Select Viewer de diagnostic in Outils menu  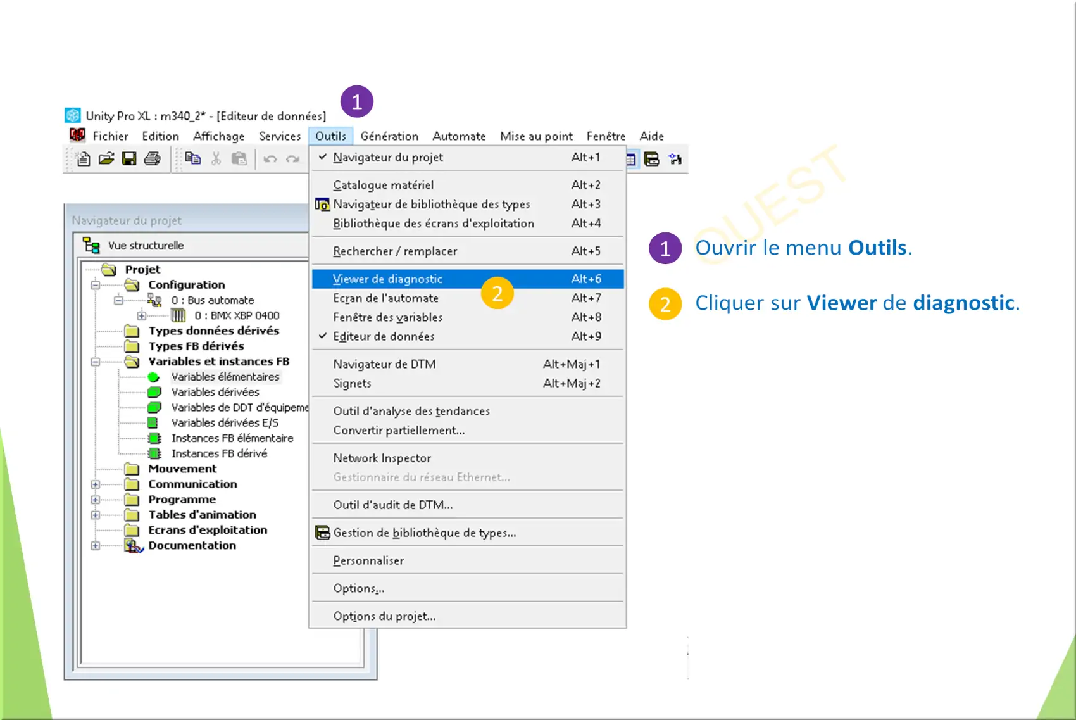pyautogui.click(x=467, y=279)
